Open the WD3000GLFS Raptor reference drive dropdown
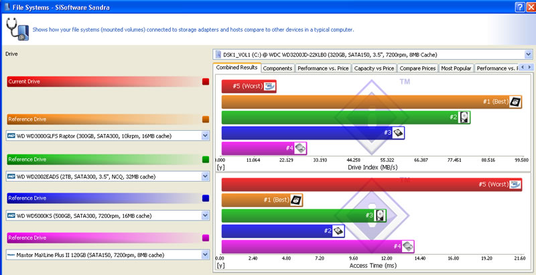This screenshot has width=536, height=275. pyautogui.click(x=205, y=136)
